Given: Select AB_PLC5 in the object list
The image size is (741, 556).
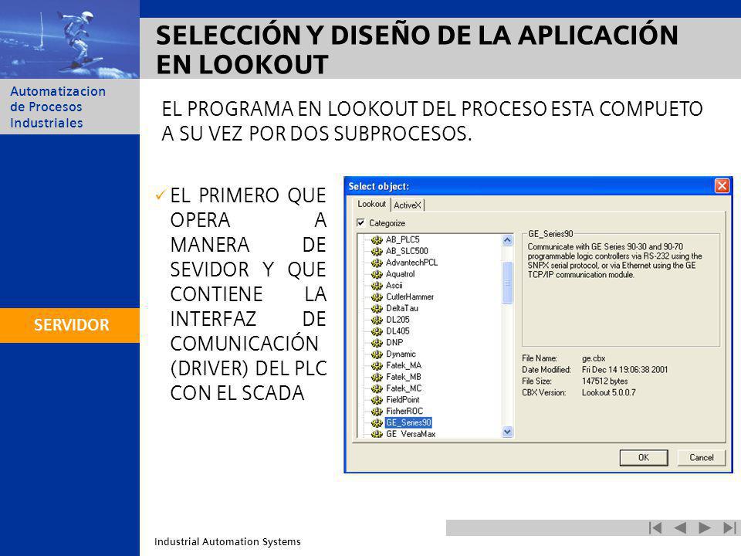Looking at the screenshot, I should click(403, 239).
